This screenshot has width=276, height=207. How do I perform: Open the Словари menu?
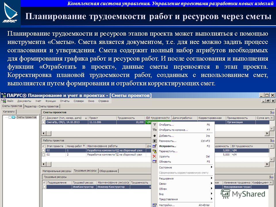(79, 101)
